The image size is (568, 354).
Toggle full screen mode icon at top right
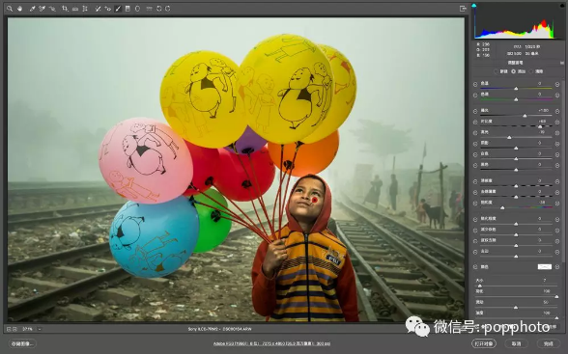[463, 9]
